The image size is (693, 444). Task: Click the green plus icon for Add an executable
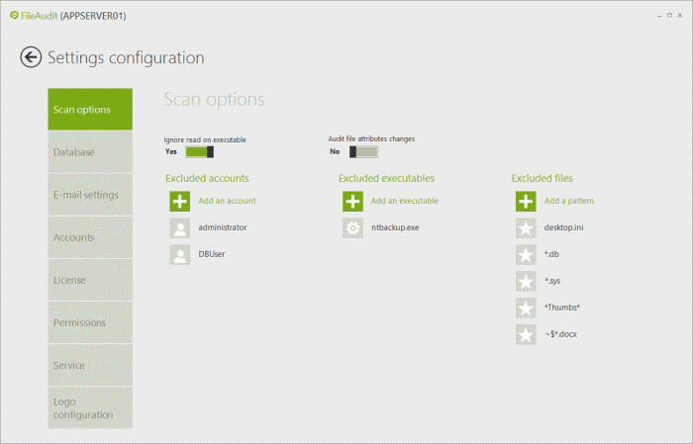352,202
